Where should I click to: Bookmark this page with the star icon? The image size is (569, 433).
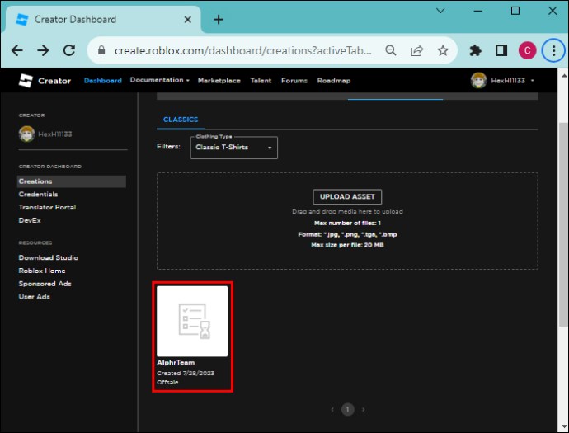click(x=443, y=50)
